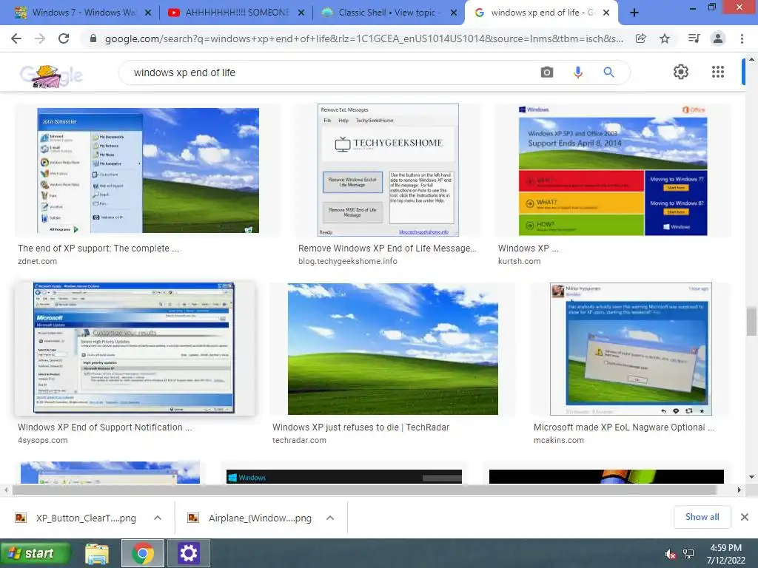Expand options for XP_Button_ClearT download

tap(158, 518)
